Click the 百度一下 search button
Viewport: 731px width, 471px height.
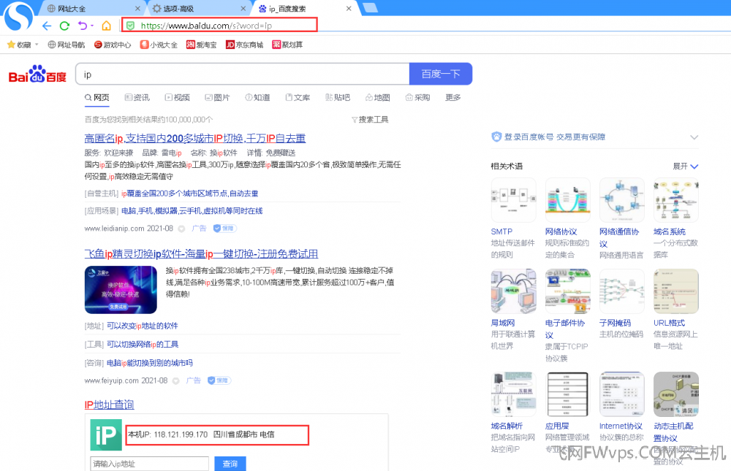(441, 74)
